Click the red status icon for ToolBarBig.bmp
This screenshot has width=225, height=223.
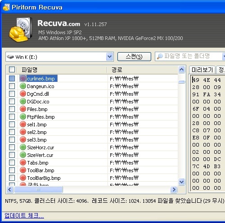23,178
